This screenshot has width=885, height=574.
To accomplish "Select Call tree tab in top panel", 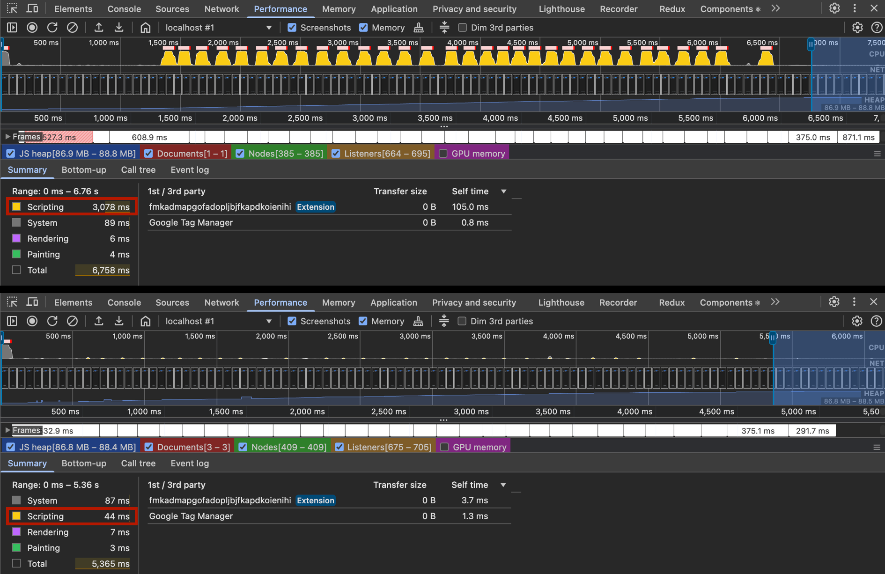I will coord(138,170).
